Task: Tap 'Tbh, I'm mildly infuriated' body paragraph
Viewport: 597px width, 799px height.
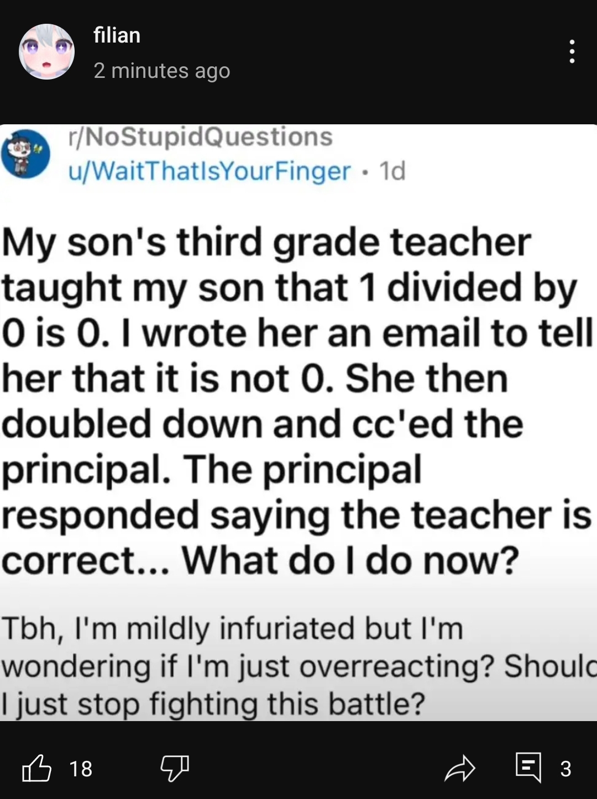Action: [x=232, y=628]
